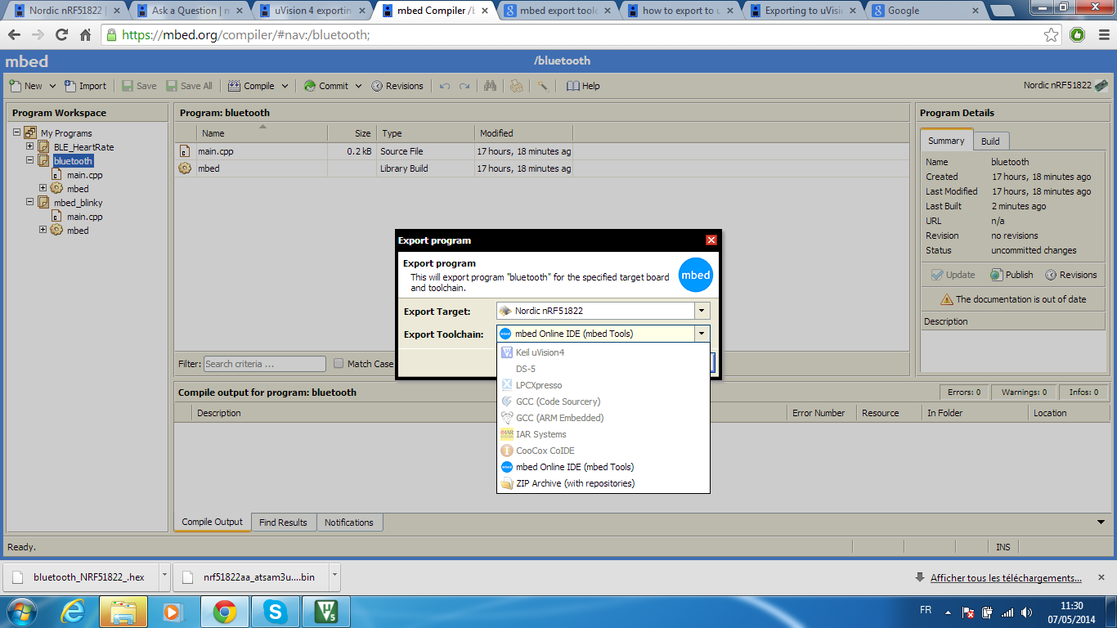
Task: Click the Import toolbar button
Action: 85,86
